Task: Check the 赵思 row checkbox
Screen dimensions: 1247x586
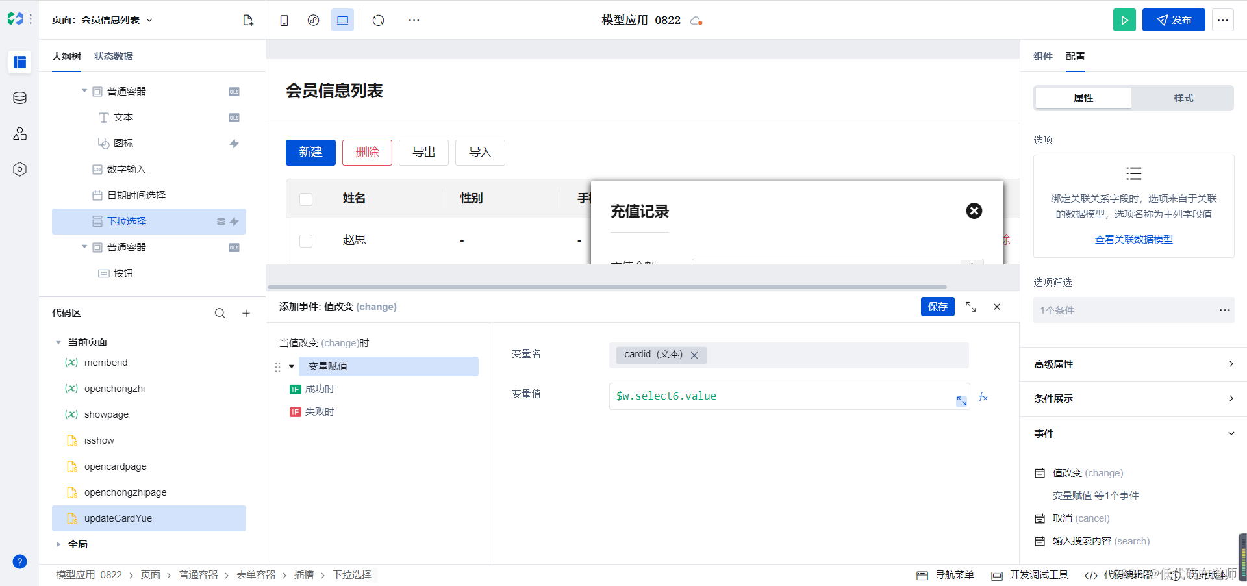Action: [x=306, y=240]
